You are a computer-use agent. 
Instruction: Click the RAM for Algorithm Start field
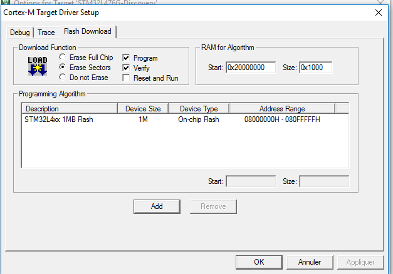click(251, 68)
